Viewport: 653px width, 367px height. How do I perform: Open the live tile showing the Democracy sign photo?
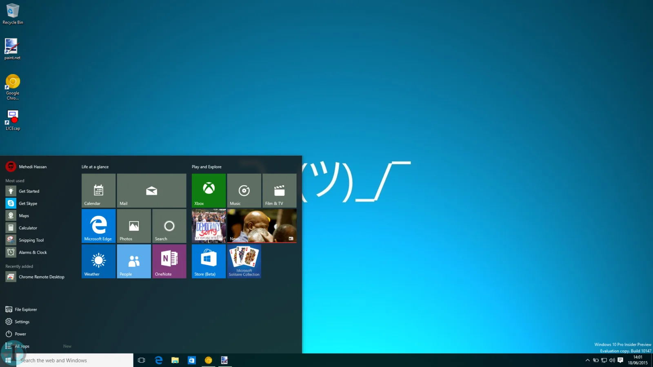(209, 226)
